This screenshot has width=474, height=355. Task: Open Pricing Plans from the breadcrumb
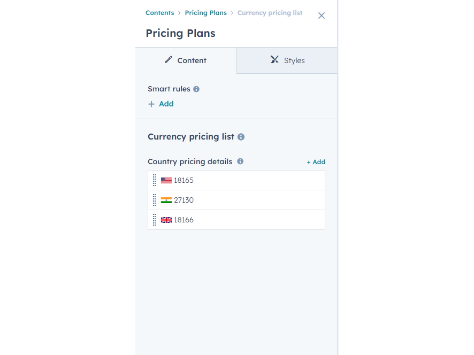[205, 12]
